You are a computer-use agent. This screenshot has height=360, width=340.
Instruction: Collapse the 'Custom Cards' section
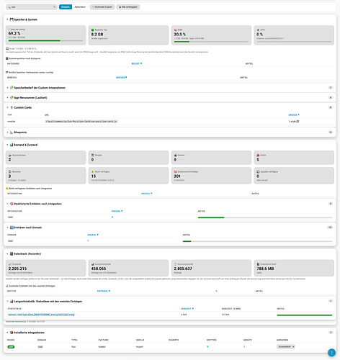(7, 107)
